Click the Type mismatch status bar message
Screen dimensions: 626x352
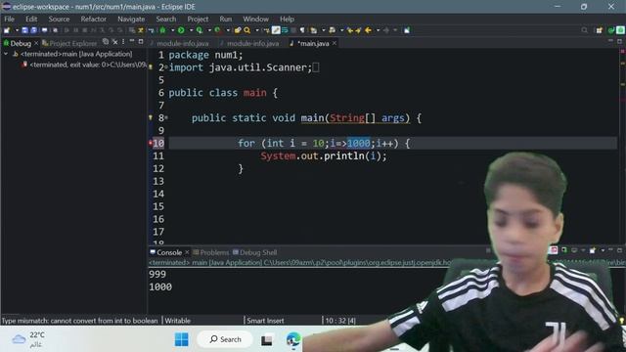80,321
